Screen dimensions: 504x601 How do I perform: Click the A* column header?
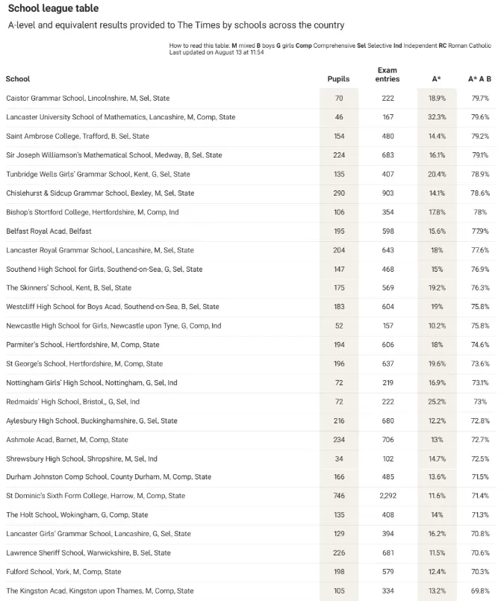[x=437, y=79]
